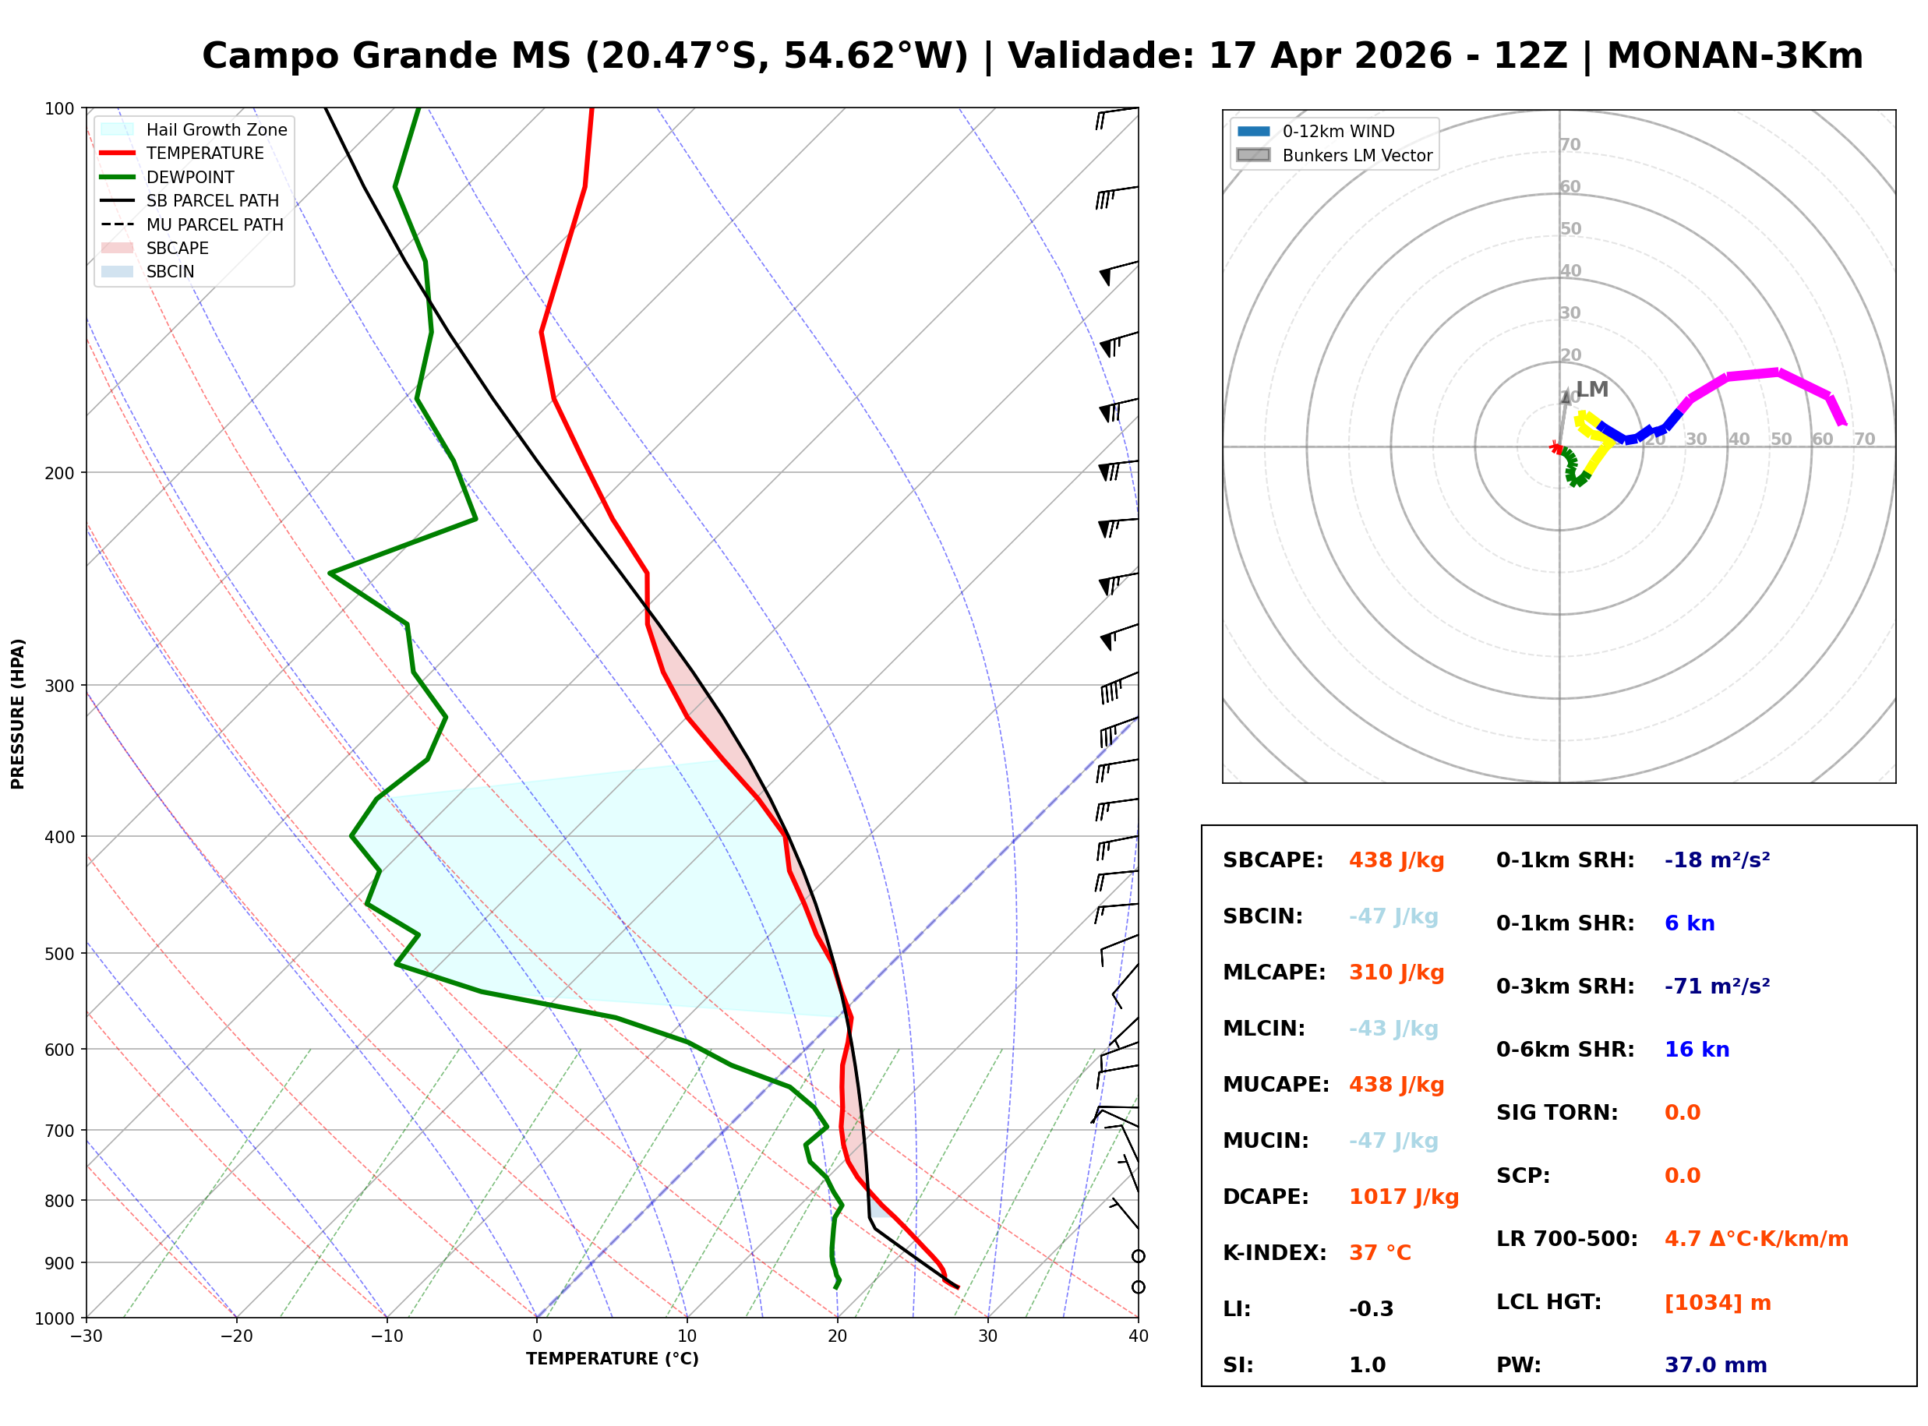Click the LCL HGT value [1034] m
This screenshot has width=1928, height=1426.
tap(1718, 1303)
